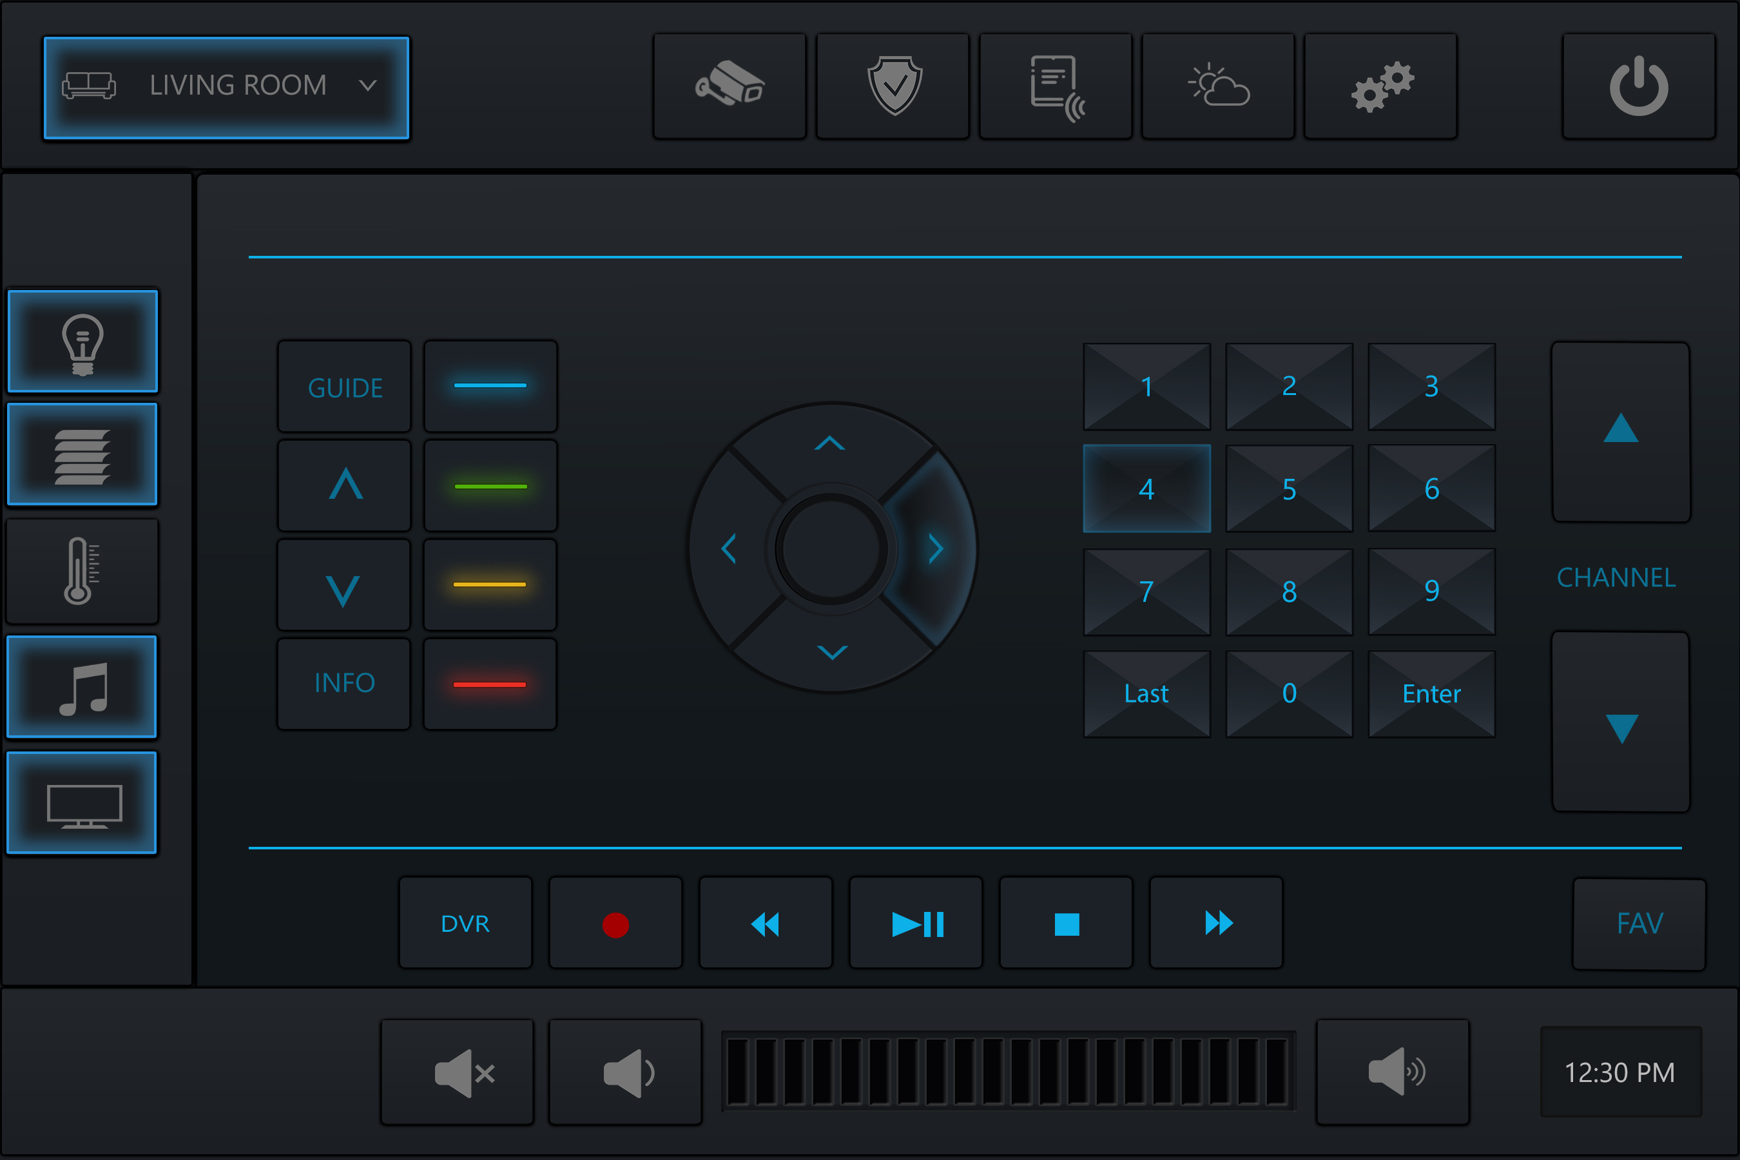Select the TV tab in sidebar

coord(82,803)
